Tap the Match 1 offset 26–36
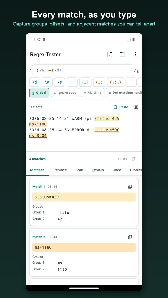168x298 pixels. [52, 187]
